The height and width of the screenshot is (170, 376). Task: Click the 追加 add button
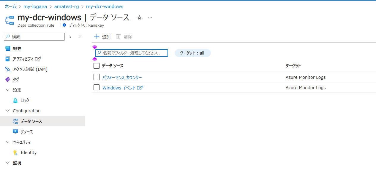tap(102, 37)
